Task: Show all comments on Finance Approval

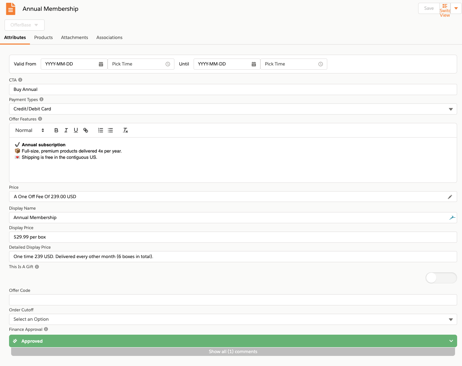Action: (x=233, y=351)
